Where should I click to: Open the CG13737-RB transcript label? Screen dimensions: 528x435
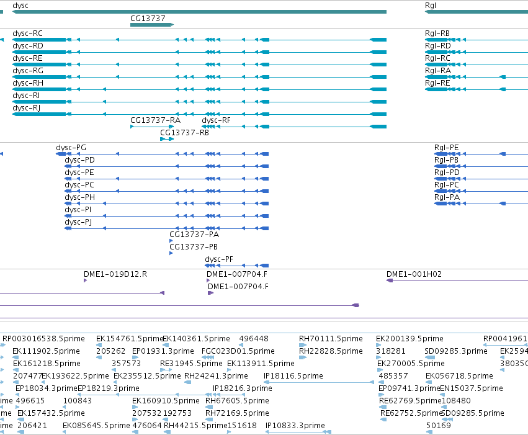[184, 133]
